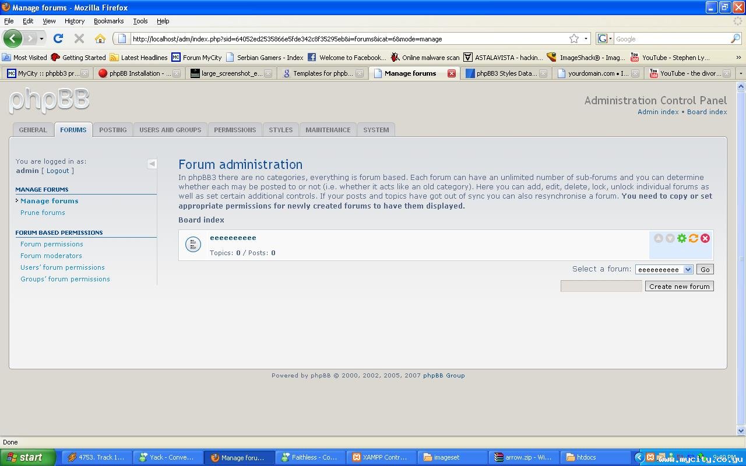746x466 pixels.
Task: Open the History menu
Action: click(75, 21)
